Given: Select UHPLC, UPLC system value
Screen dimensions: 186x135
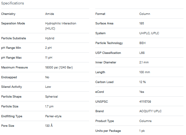Looking at the screenshot, I should pos(149,33).
